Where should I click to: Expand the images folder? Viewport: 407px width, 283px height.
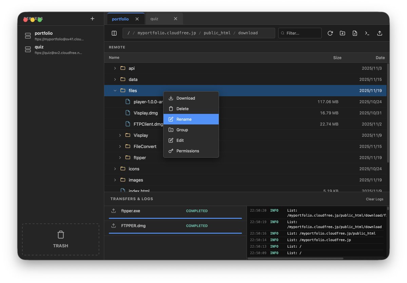click(115, 180)
